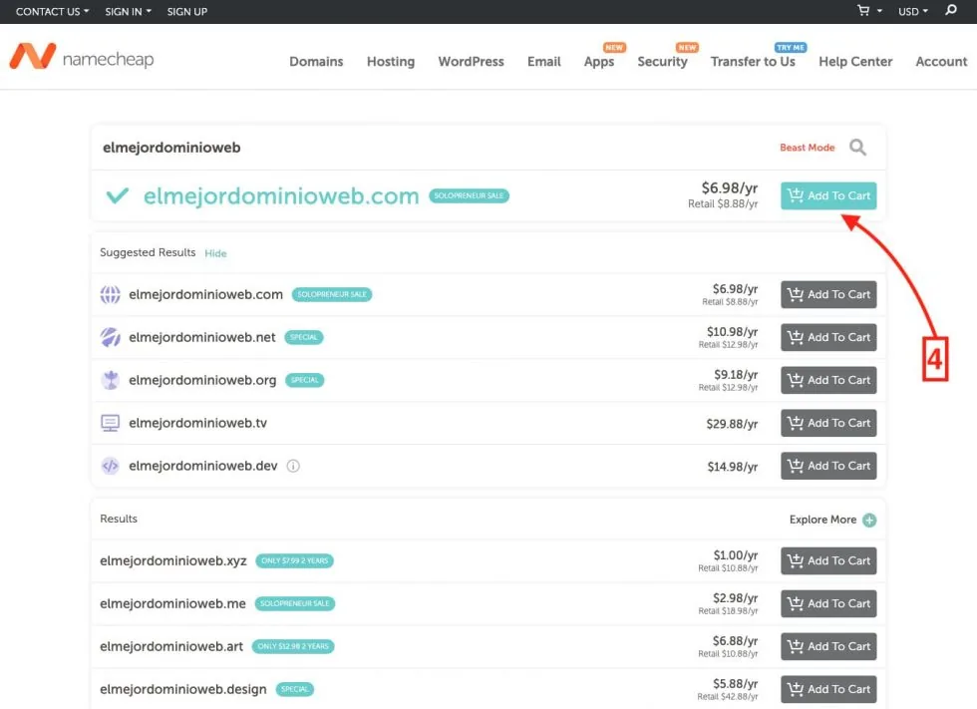977x709 pixels.
Task: Open the Transfer to Us menu
Action: pyautogui.click(x=753, y=61)
